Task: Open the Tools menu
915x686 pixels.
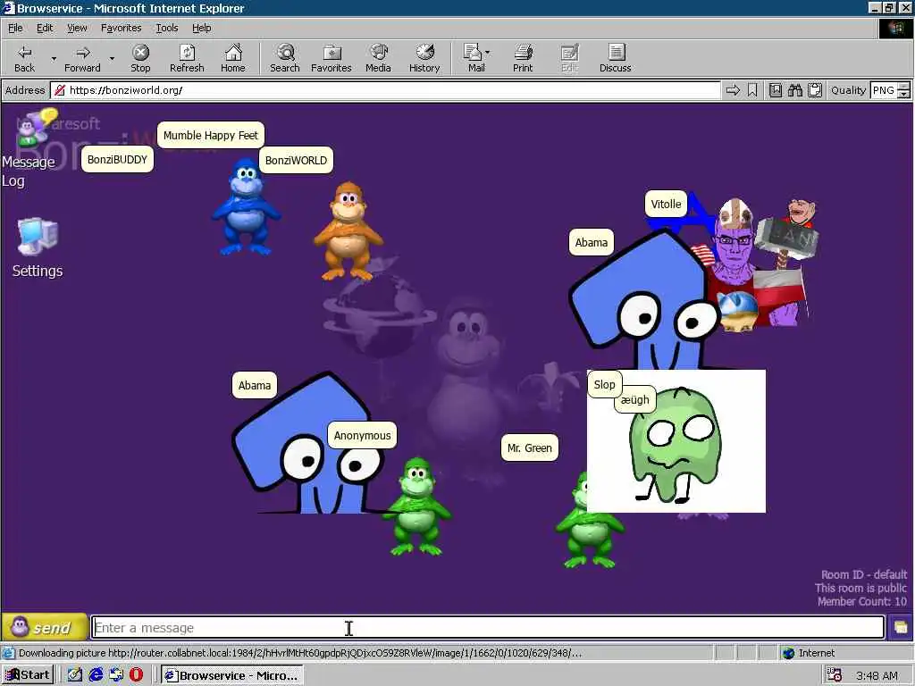Action: (x=166, y=28)
